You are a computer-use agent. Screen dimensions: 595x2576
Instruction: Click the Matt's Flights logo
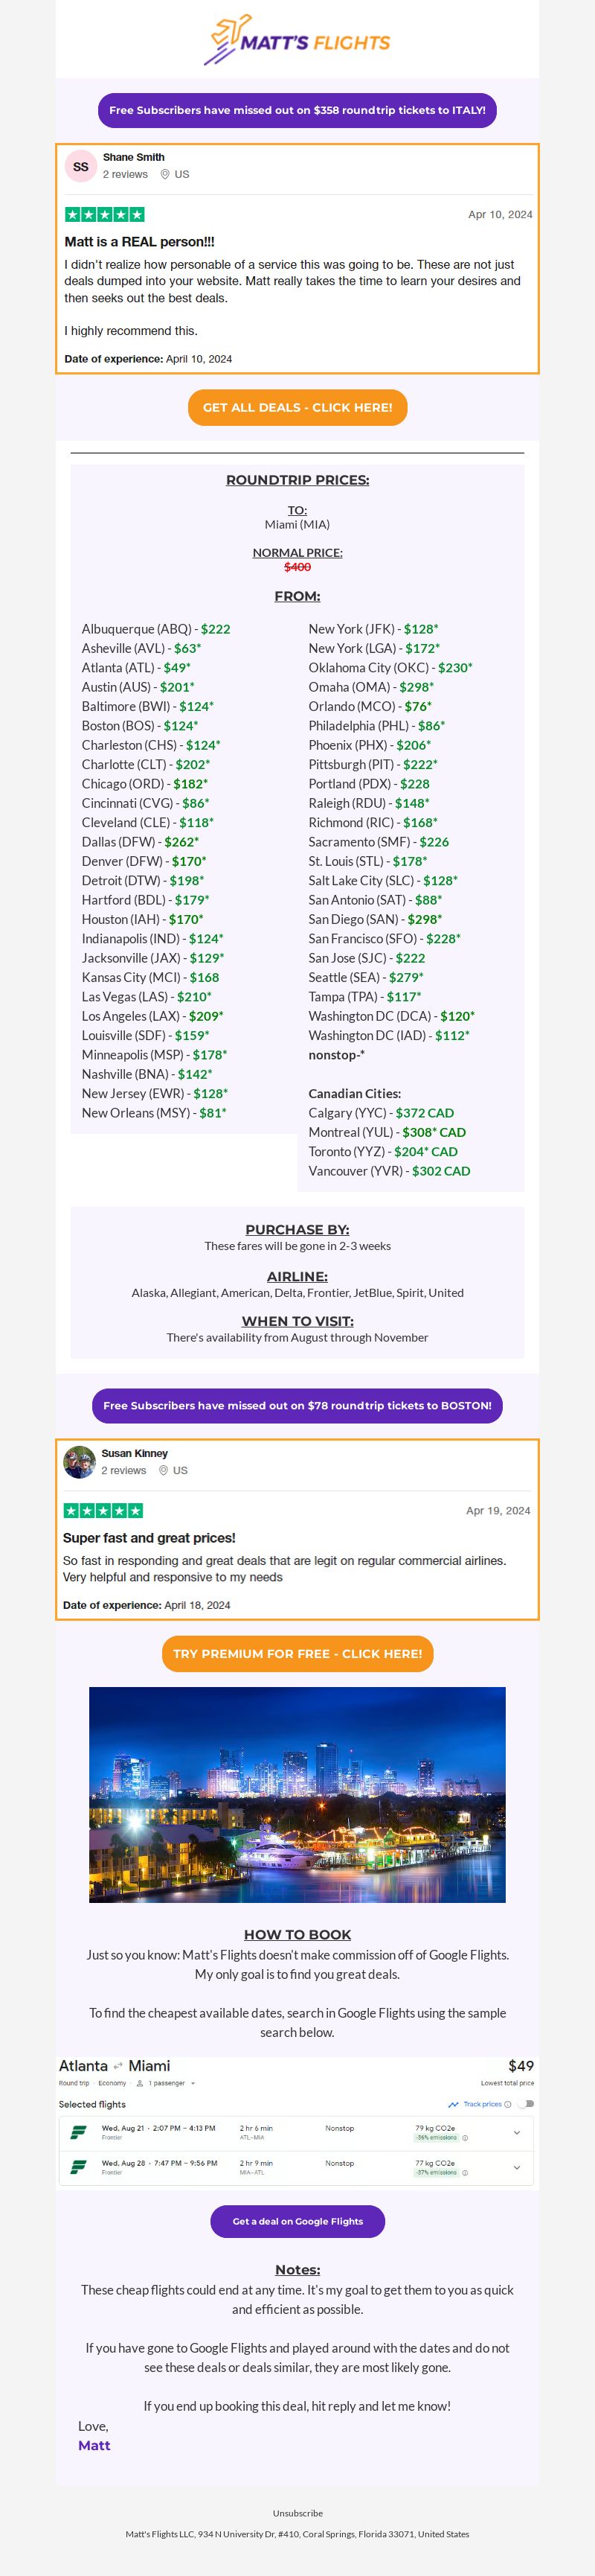[x=297, y=41]
